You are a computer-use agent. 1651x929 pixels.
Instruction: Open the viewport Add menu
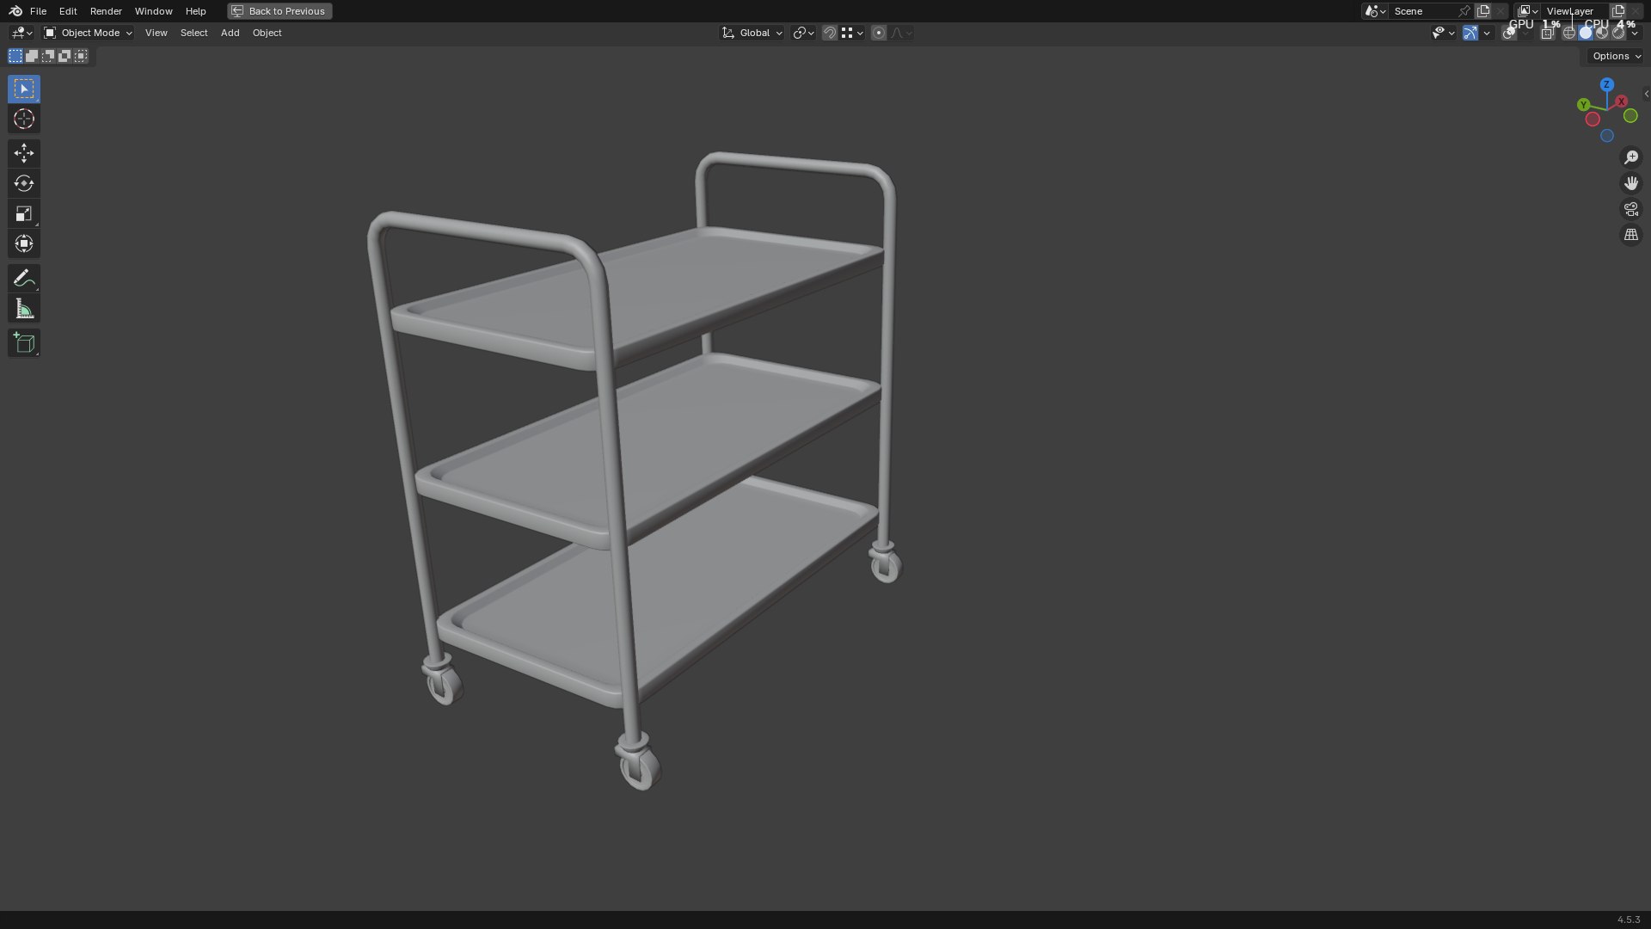230,33
